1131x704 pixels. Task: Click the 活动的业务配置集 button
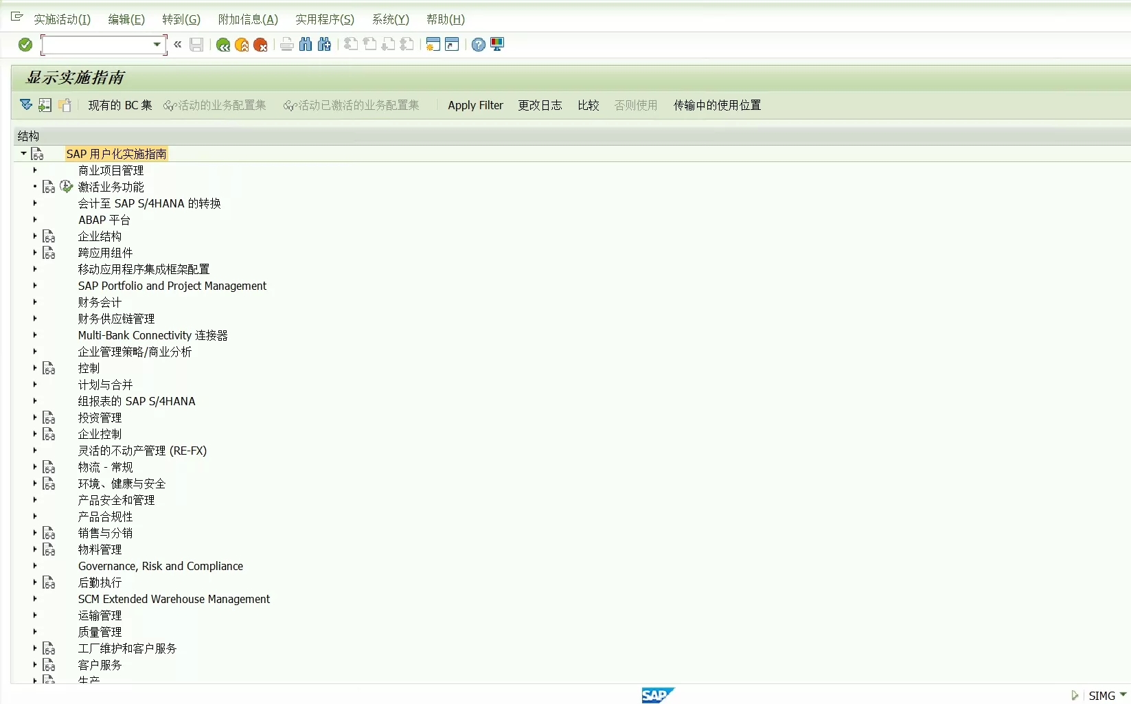(215, 105)
